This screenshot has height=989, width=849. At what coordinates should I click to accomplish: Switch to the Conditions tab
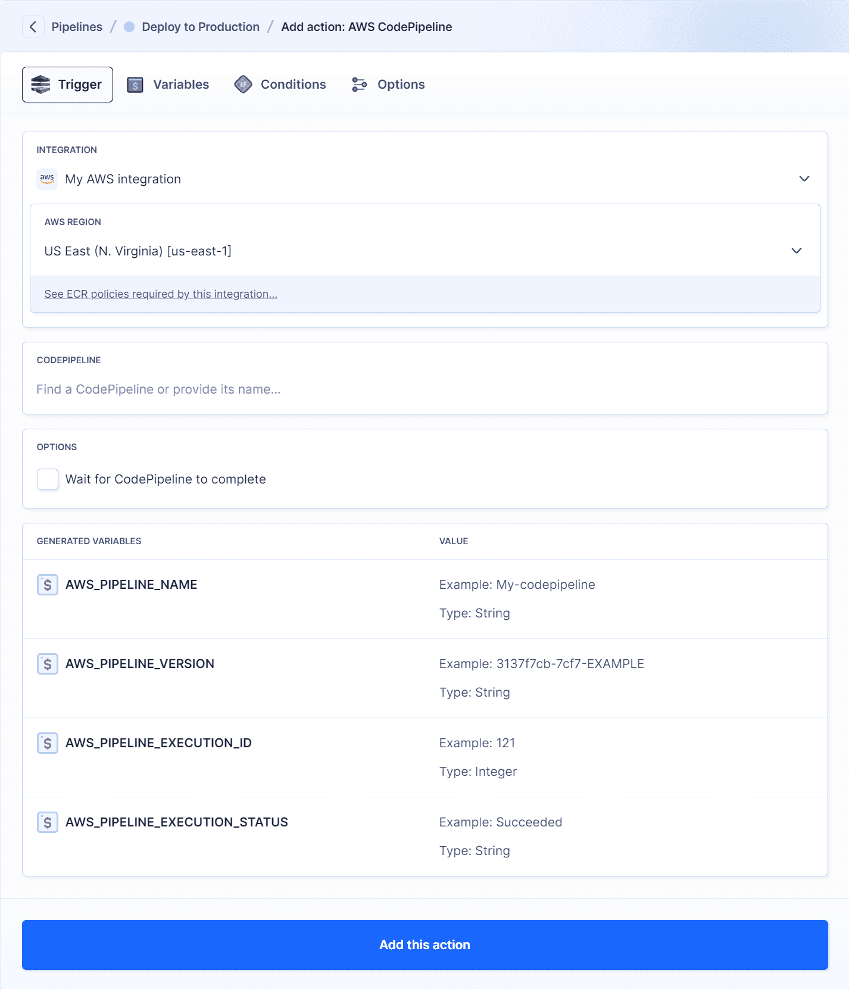point(280,85)
